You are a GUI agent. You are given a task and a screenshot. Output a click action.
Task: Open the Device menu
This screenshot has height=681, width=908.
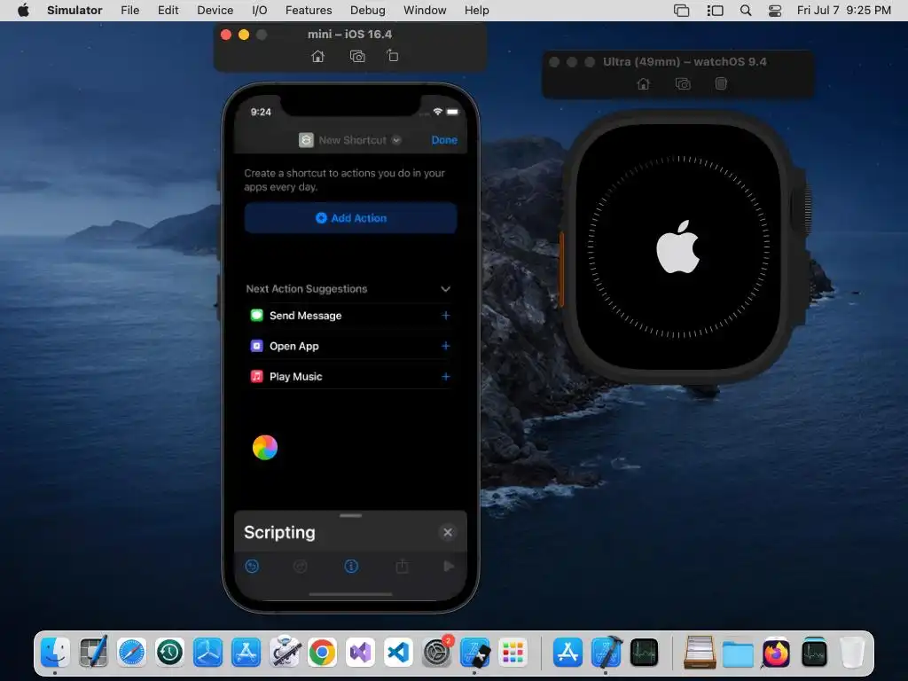click(215, 11)
